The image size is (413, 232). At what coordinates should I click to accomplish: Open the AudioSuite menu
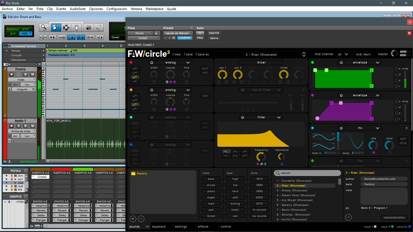point(77,9)
